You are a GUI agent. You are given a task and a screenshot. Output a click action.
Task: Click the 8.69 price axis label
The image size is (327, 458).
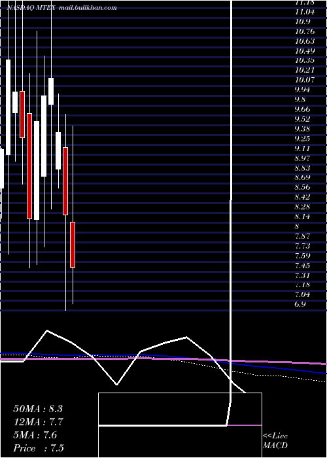[302, 177]
